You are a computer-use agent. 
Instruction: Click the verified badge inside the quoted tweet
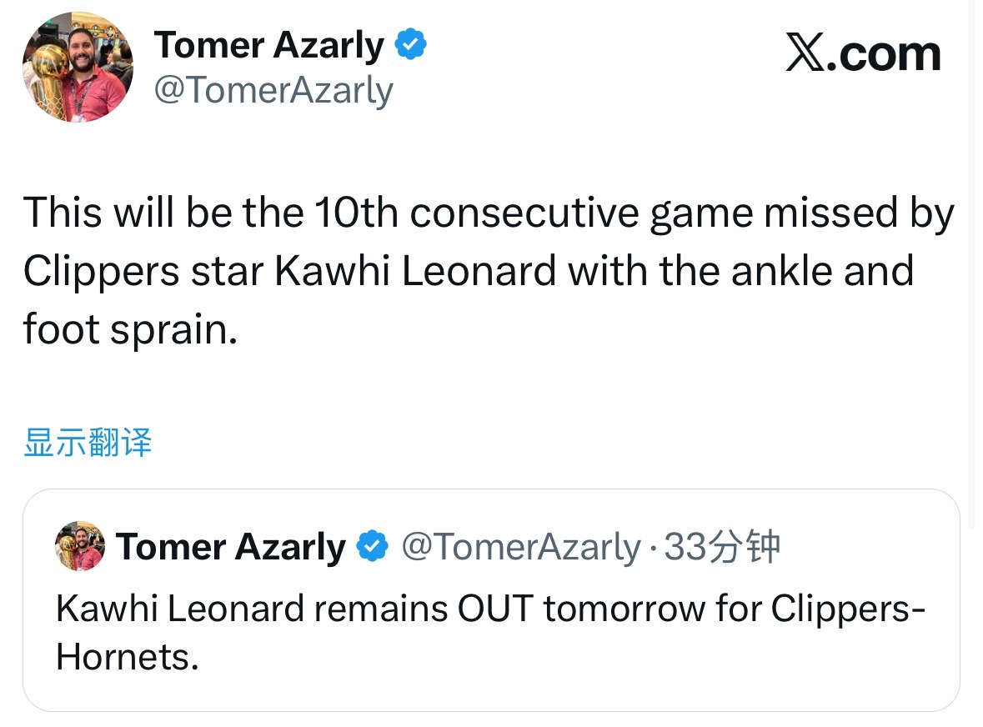[372, 547]
